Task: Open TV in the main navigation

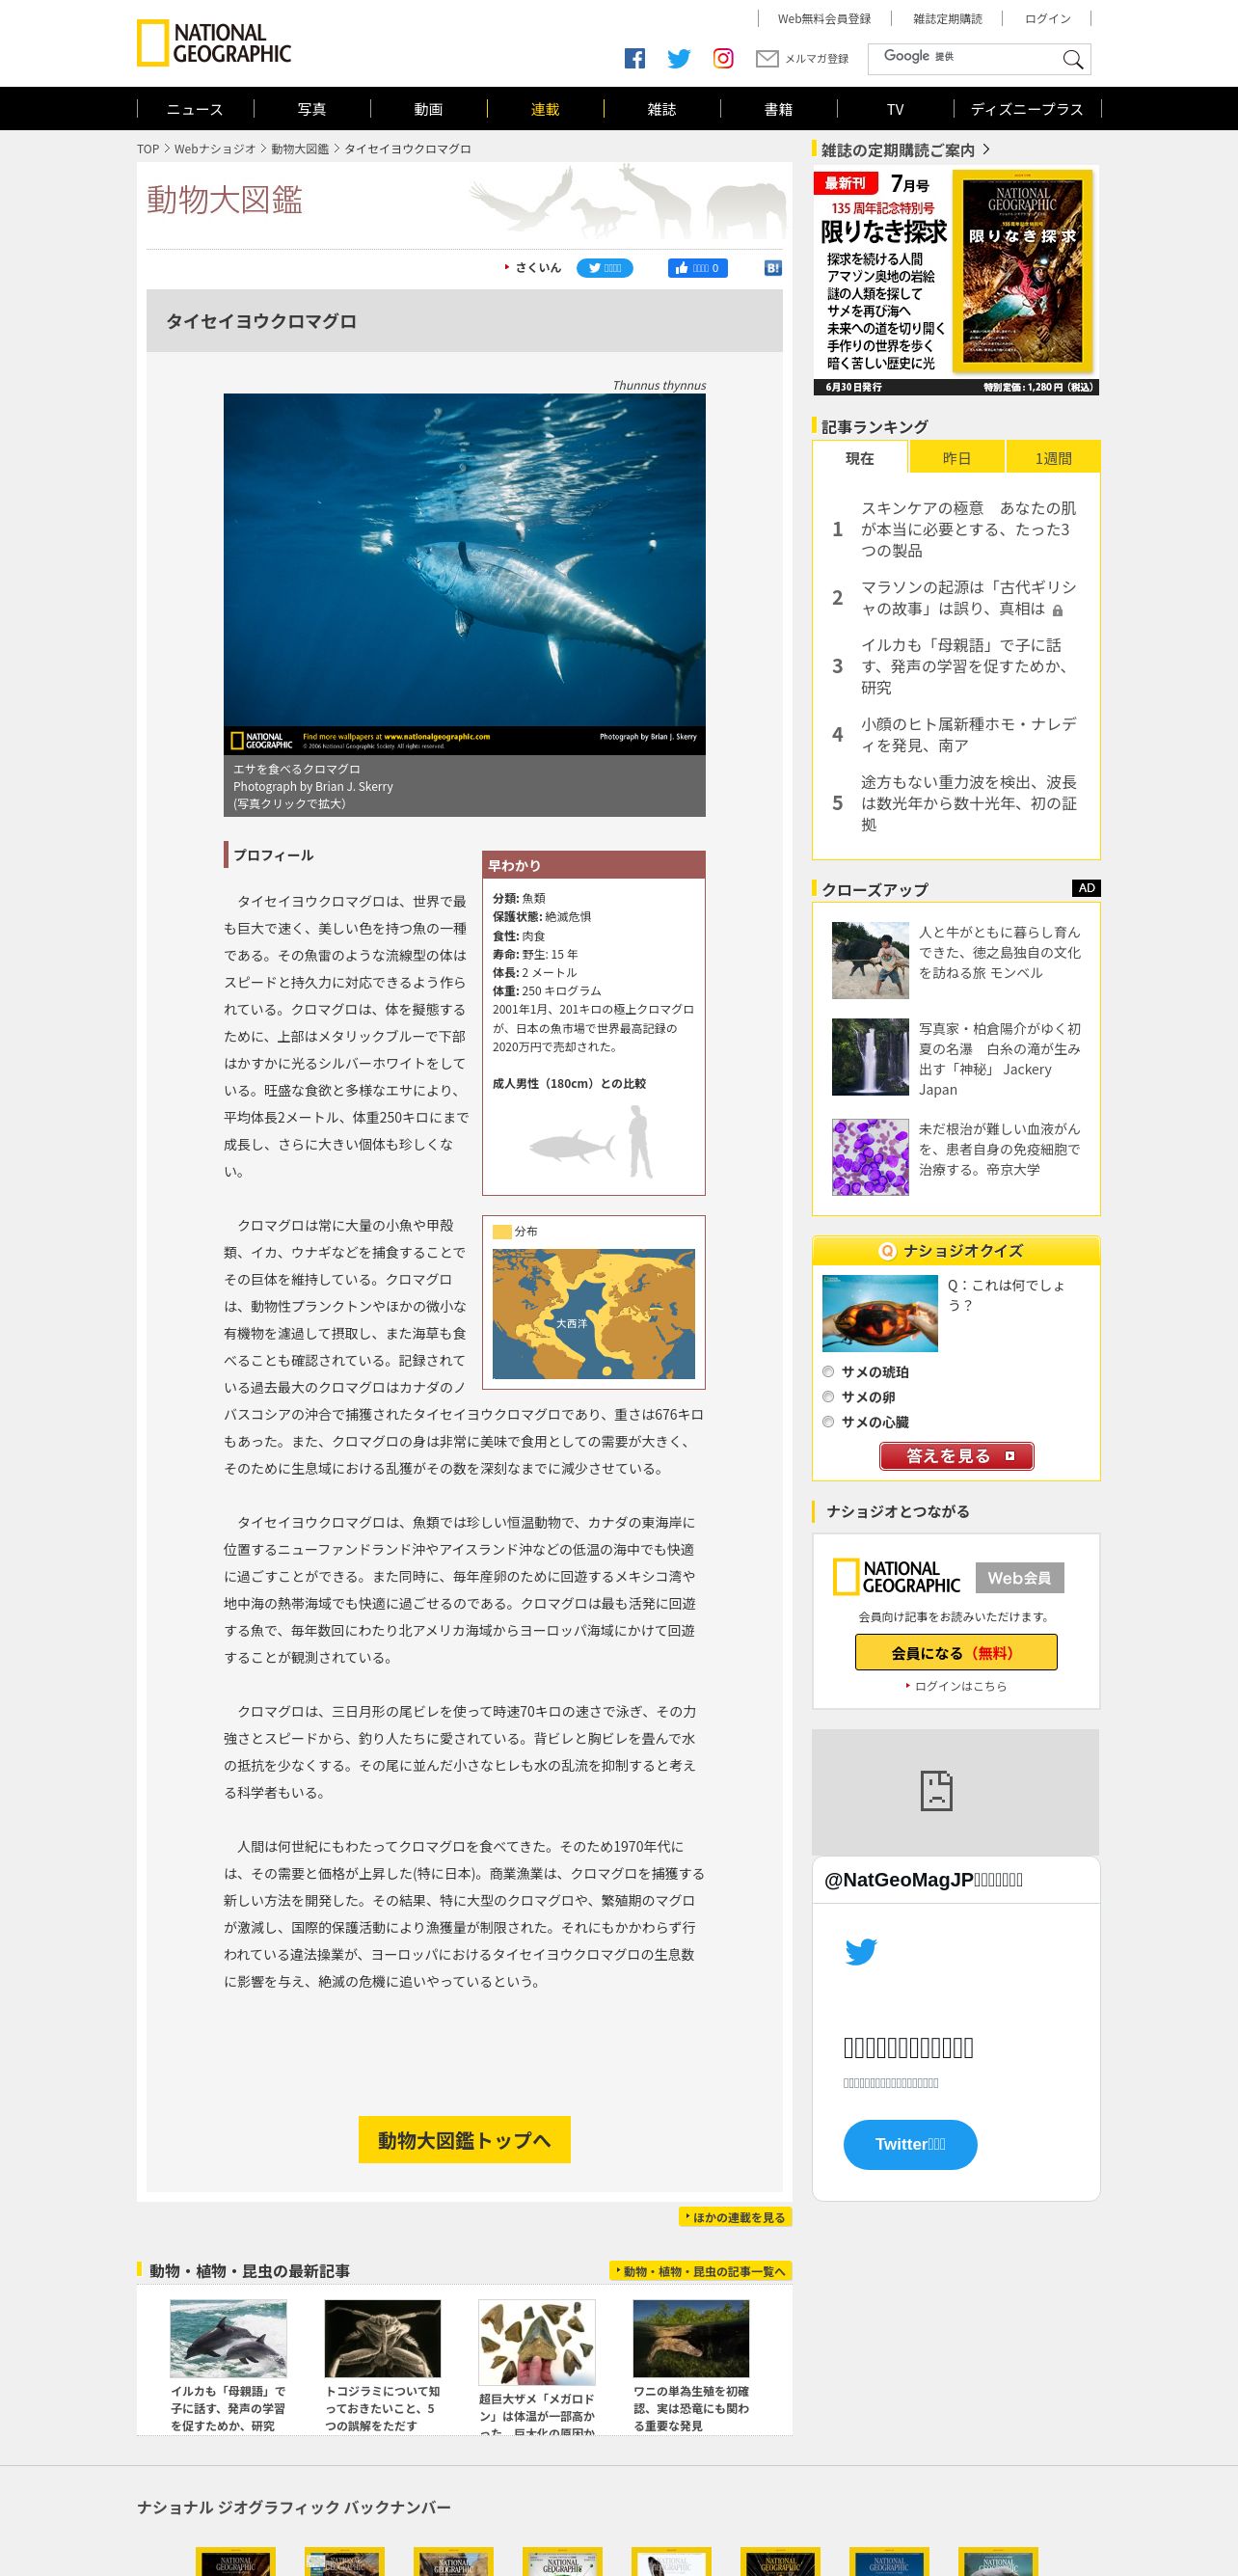Action: tap(895, 109)
